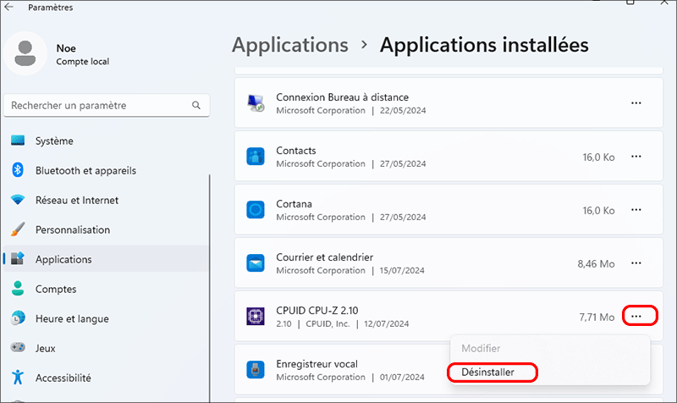Click the Courrier et calendrier envelope icon
The height and width of the screenshot is (403, 677).
pos(256,263)
